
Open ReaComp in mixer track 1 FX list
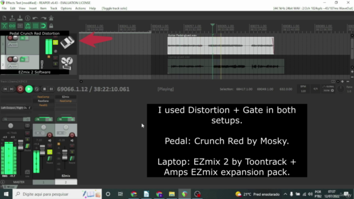[x=43, y=97]
